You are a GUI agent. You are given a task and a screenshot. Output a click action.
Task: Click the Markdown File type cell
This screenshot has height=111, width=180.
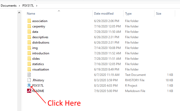[135, 91]
